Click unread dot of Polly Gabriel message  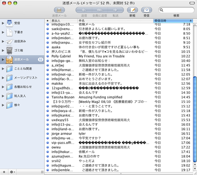48,56
